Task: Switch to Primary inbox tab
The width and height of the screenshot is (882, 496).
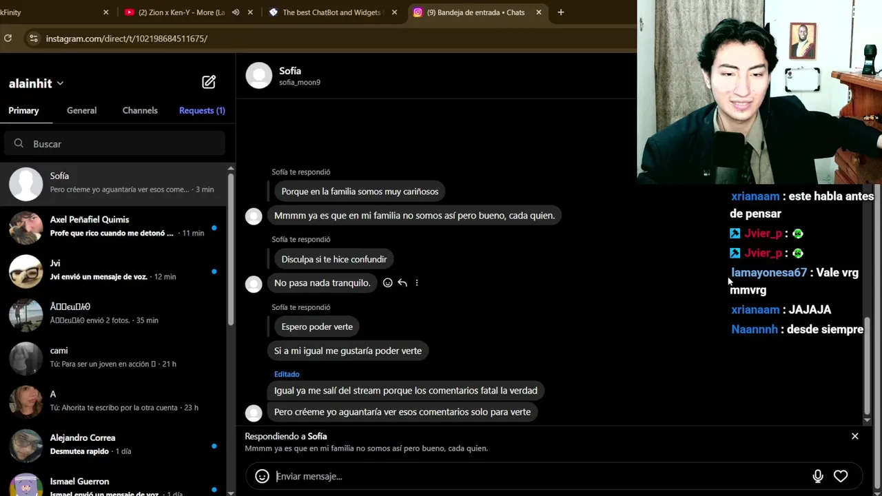Action: pos(23,110)
